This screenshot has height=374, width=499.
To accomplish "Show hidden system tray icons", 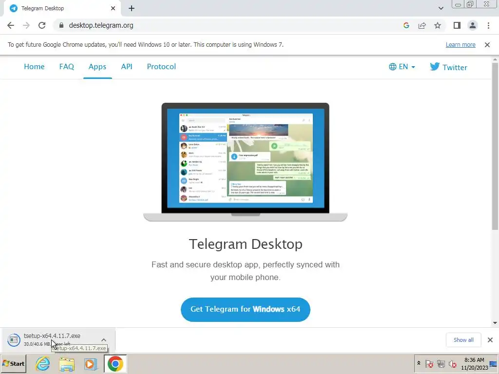I will point(419,363).
